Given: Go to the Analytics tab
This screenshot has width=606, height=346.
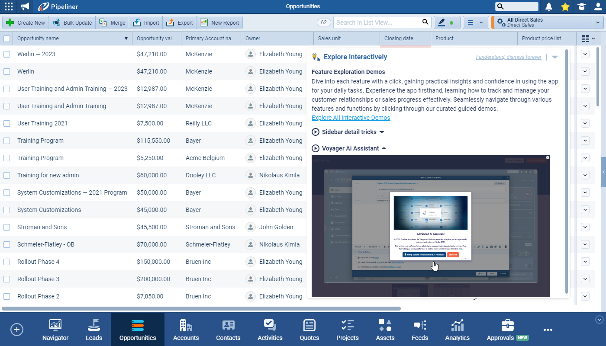Looking at the screenshot, I should [457, 330].
